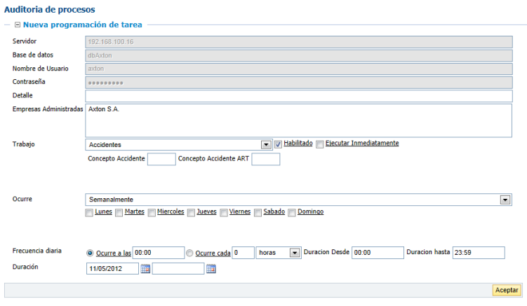The image size is (527, 306).
Task: Select the Ocurre a las radio button
Action: pos(90,253)
